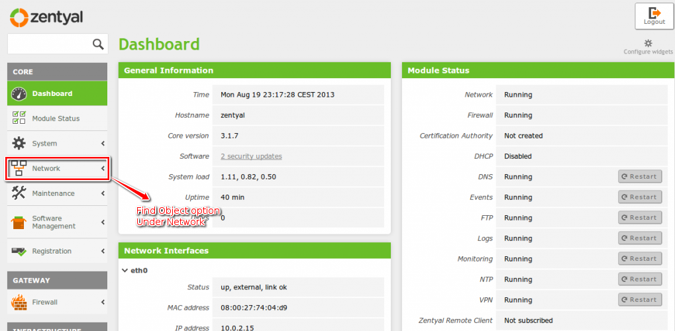Click Certification Authority Not created status
This screenshot has height=331, width=675.
523,136
